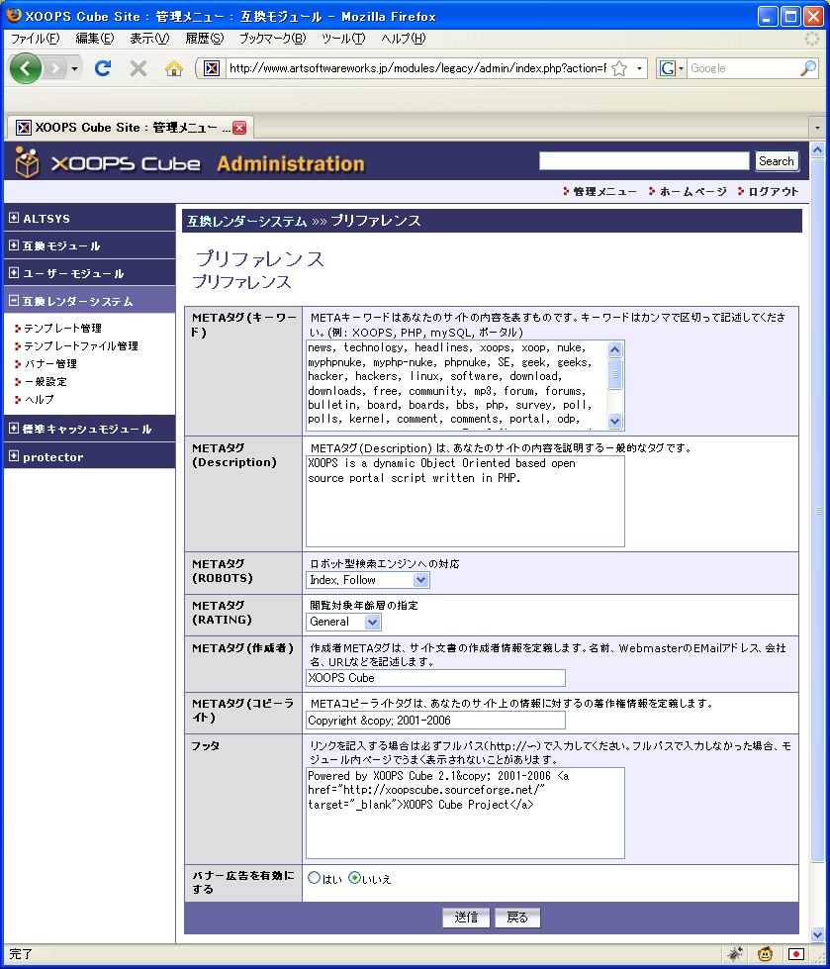Open バナー管理 in sidebar
This screenshot has width=830, height=969.
coord(50,364)
